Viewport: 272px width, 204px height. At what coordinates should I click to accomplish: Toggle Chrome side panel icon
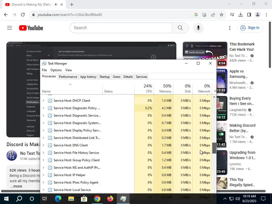click(x=249, y=15)
